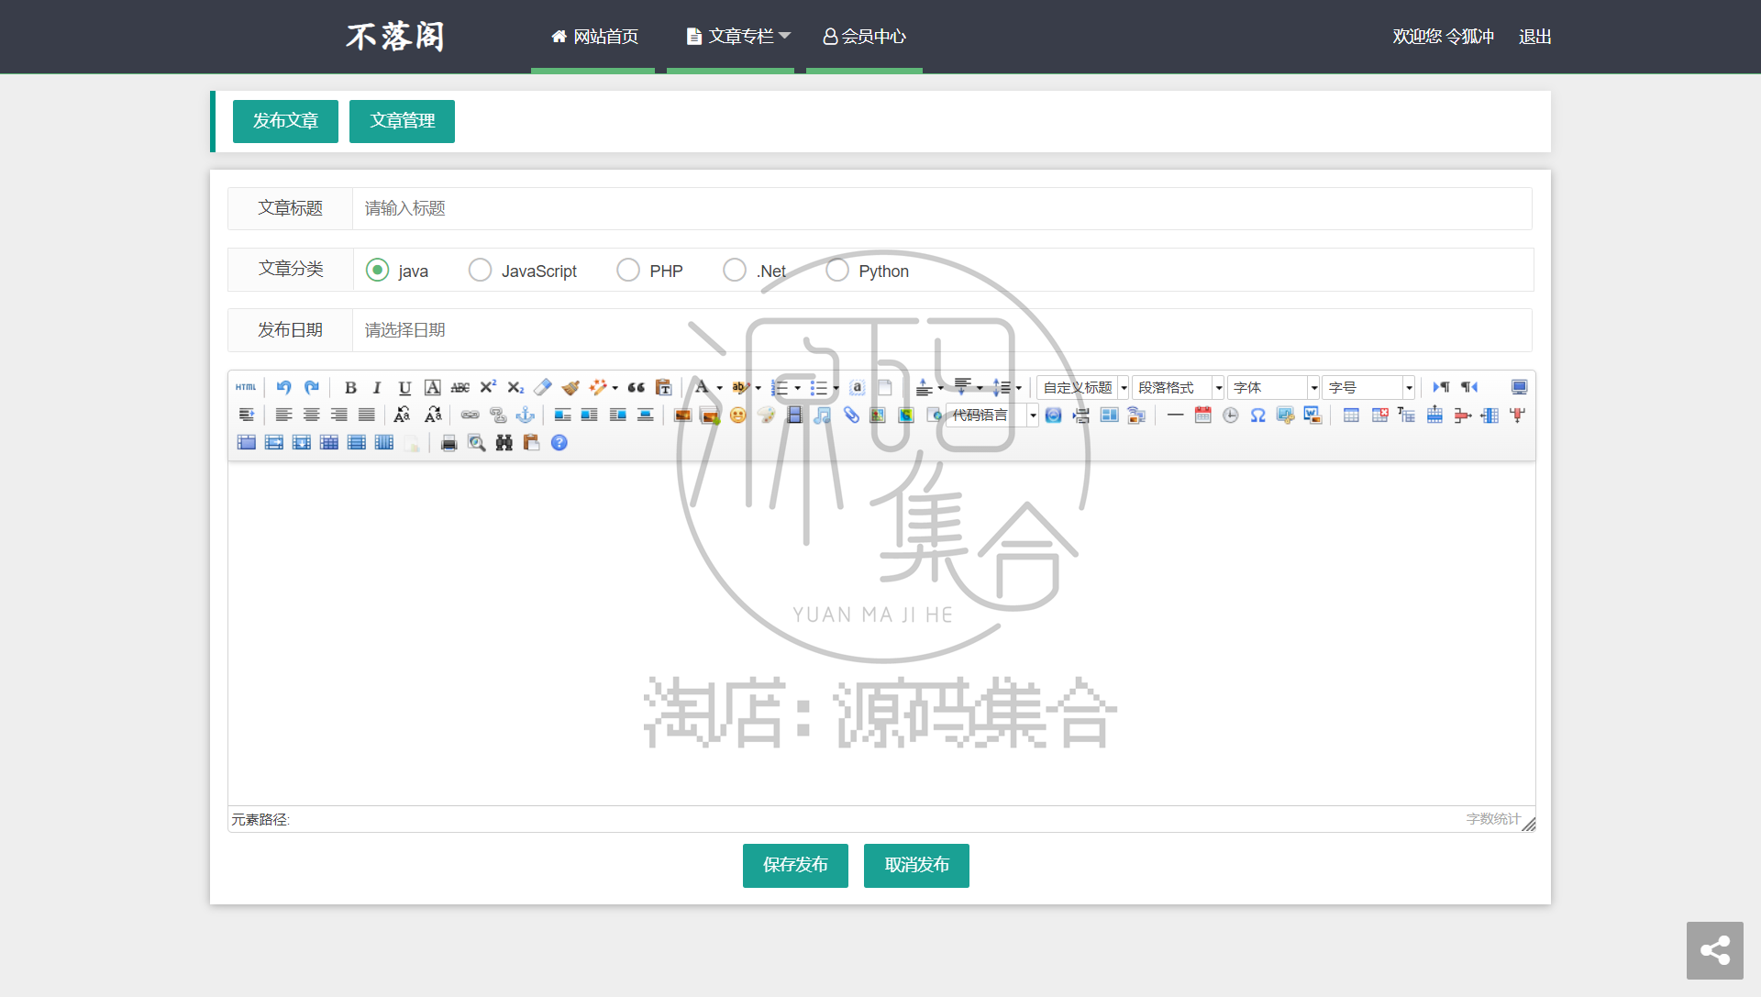
Task: Expand the font color arrow
Action: coord(719,388)
